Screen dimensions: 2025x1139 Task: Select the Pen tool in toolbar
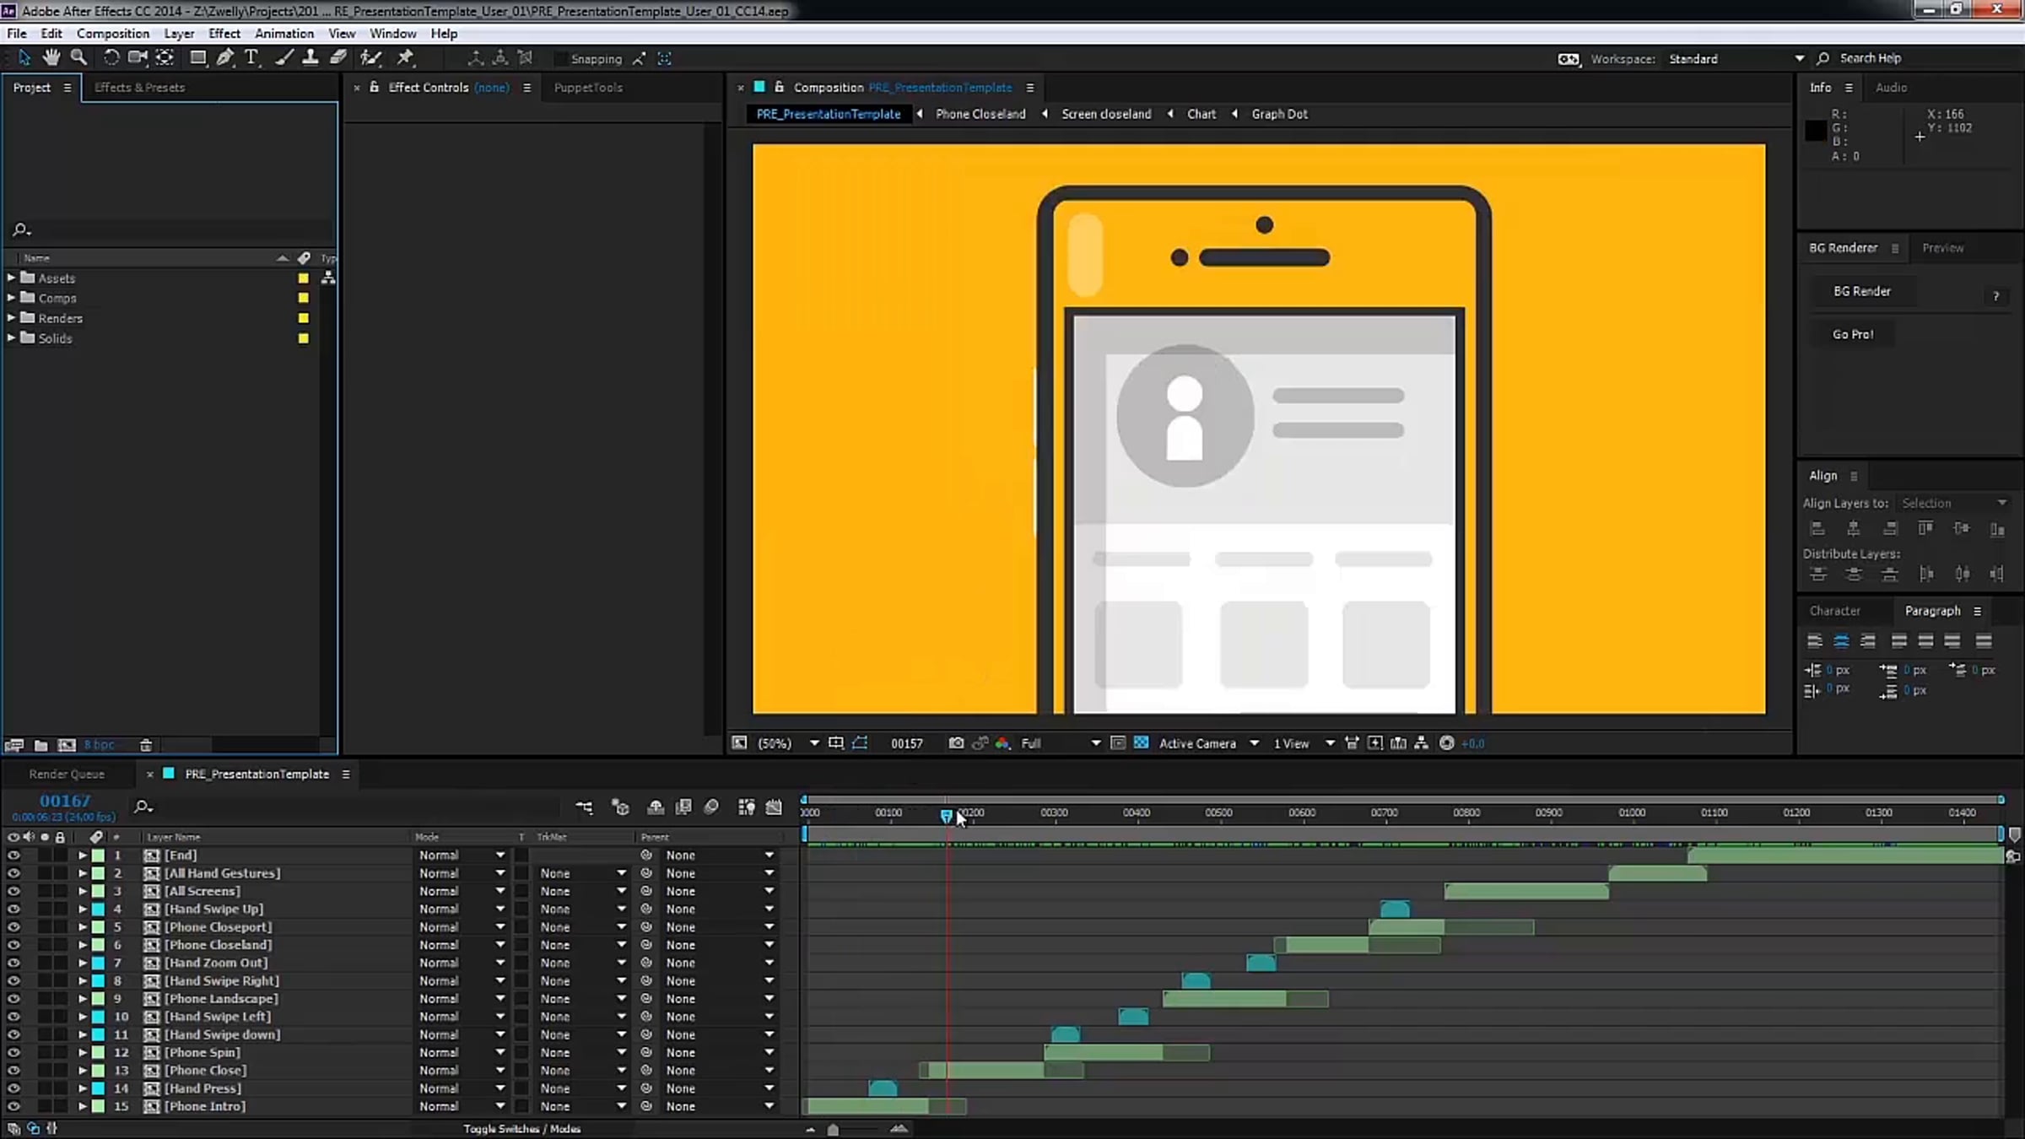coord(224,57)
